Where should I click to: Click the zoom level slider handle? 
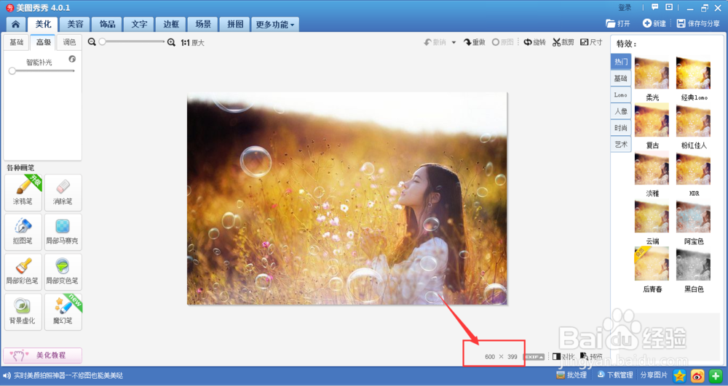click(x=102, y=41)
